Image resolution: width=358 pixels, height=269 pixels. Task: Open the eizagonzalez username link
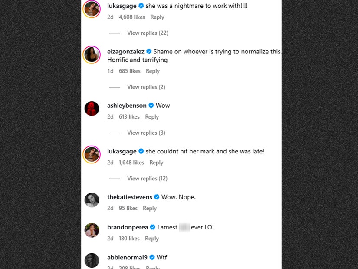tap(126, 52)
